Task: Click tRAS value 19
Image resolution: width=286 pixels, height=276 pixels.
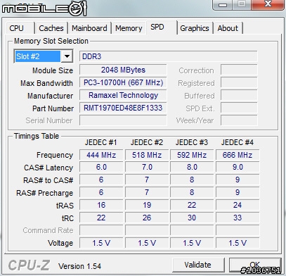Action: [147, 205]
